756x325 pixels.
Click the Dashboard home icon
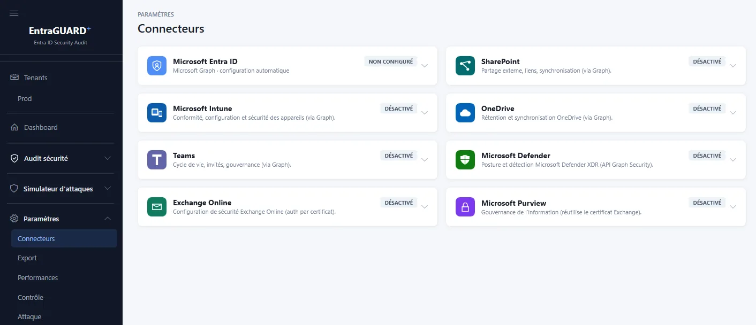click(x=14, y=127)
